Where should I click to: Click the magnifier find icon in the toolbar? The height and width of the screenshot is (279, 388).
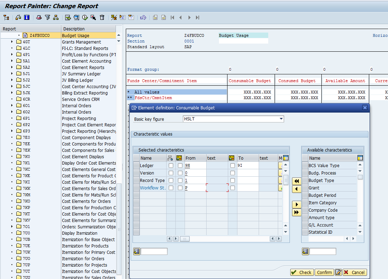(77, 18)
